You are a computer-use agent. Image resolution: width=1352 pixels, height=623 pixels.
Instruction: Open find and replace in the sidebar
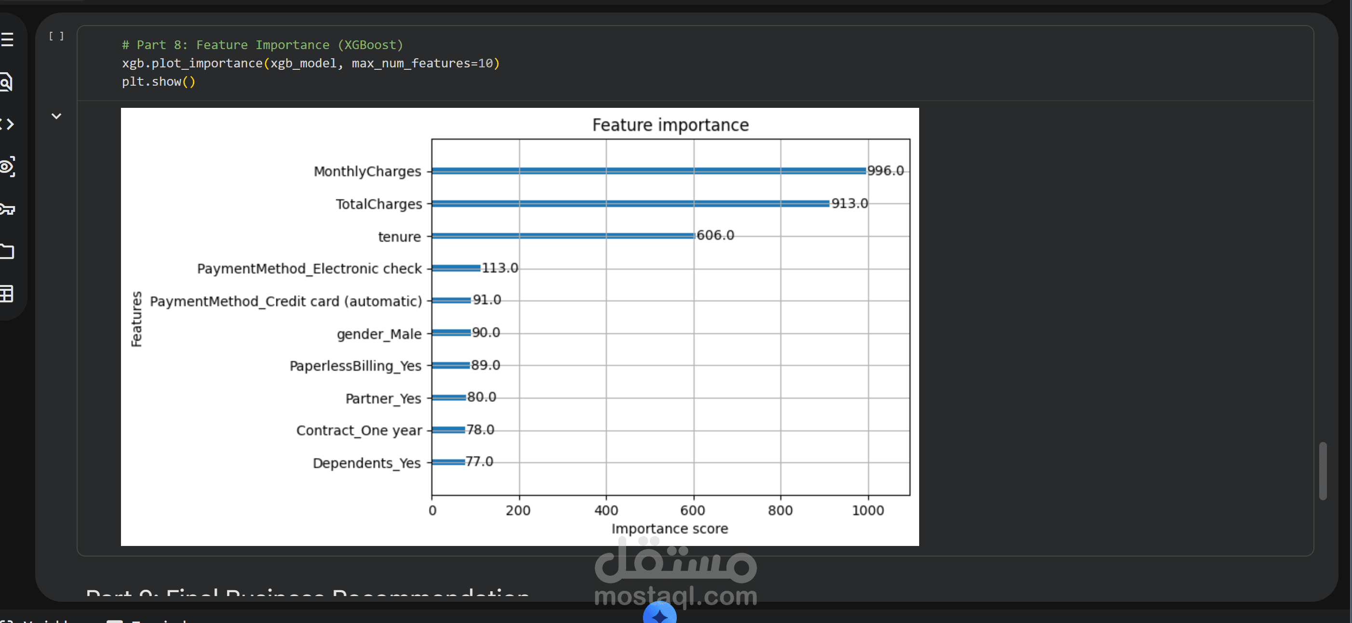pos(7,82)
